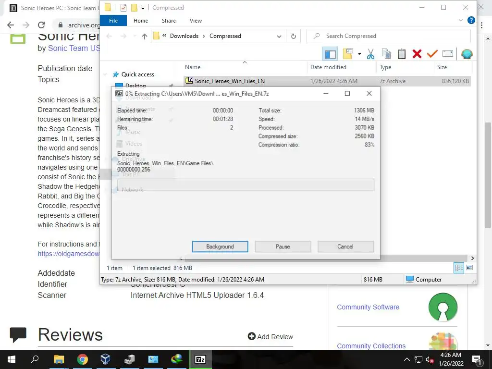
Task: Click the site lock icon in Chrome
Action: pyautogui.click(x=61, y=25)
